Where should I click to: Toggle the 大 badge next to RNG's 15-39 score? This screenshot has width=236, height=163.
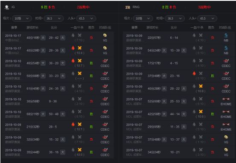[x=184, y=50]
